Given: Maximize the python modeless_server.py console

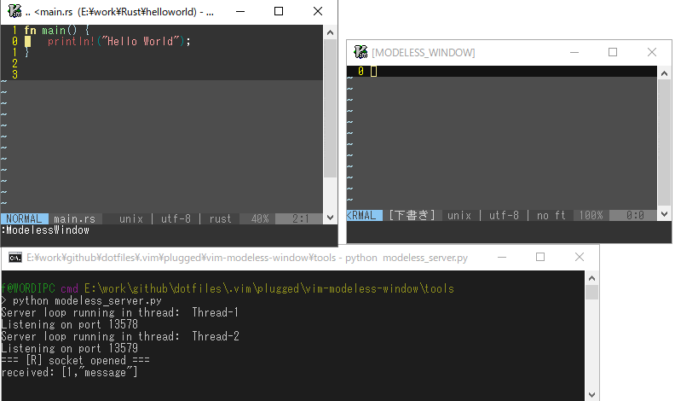Looking at the screenshot, I should click(x=540, y=257).
